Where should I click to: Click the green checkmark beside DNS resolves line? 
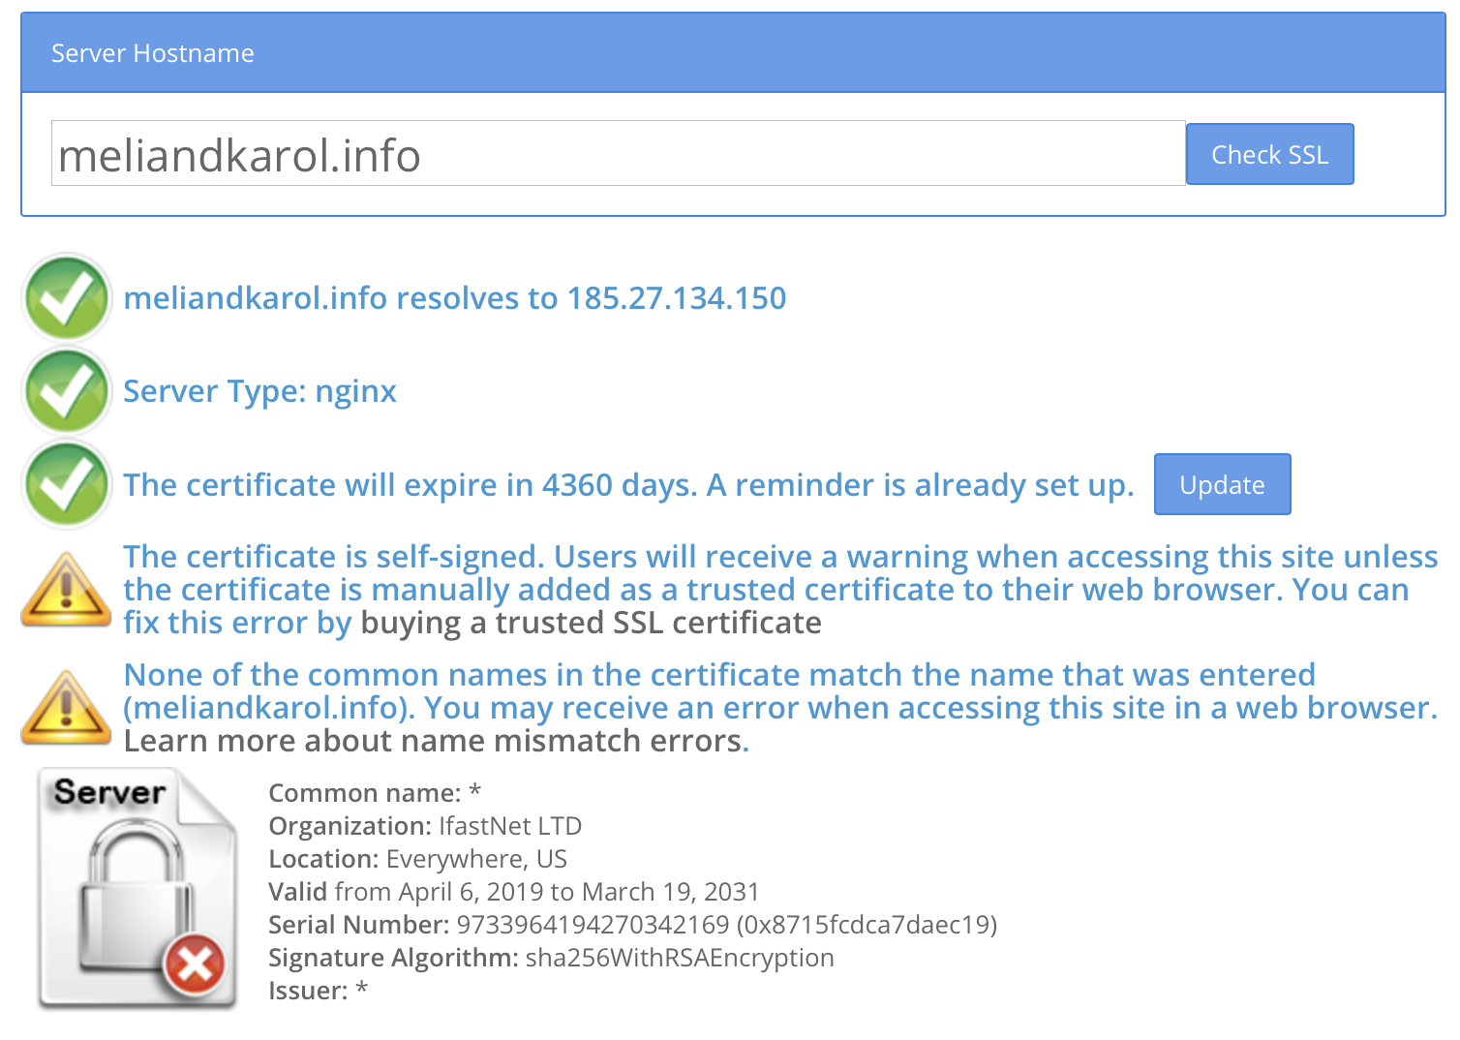point(67,298)
